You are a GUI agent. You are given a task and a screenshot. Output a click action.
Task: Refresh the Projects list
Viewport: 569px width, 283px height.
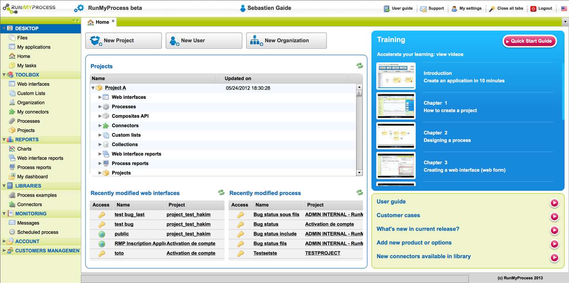pos(360,66)
